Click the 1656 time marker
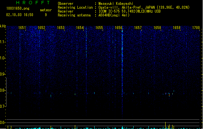The height and width of the screenshot is (129, 203). click(x=118, y=27)
